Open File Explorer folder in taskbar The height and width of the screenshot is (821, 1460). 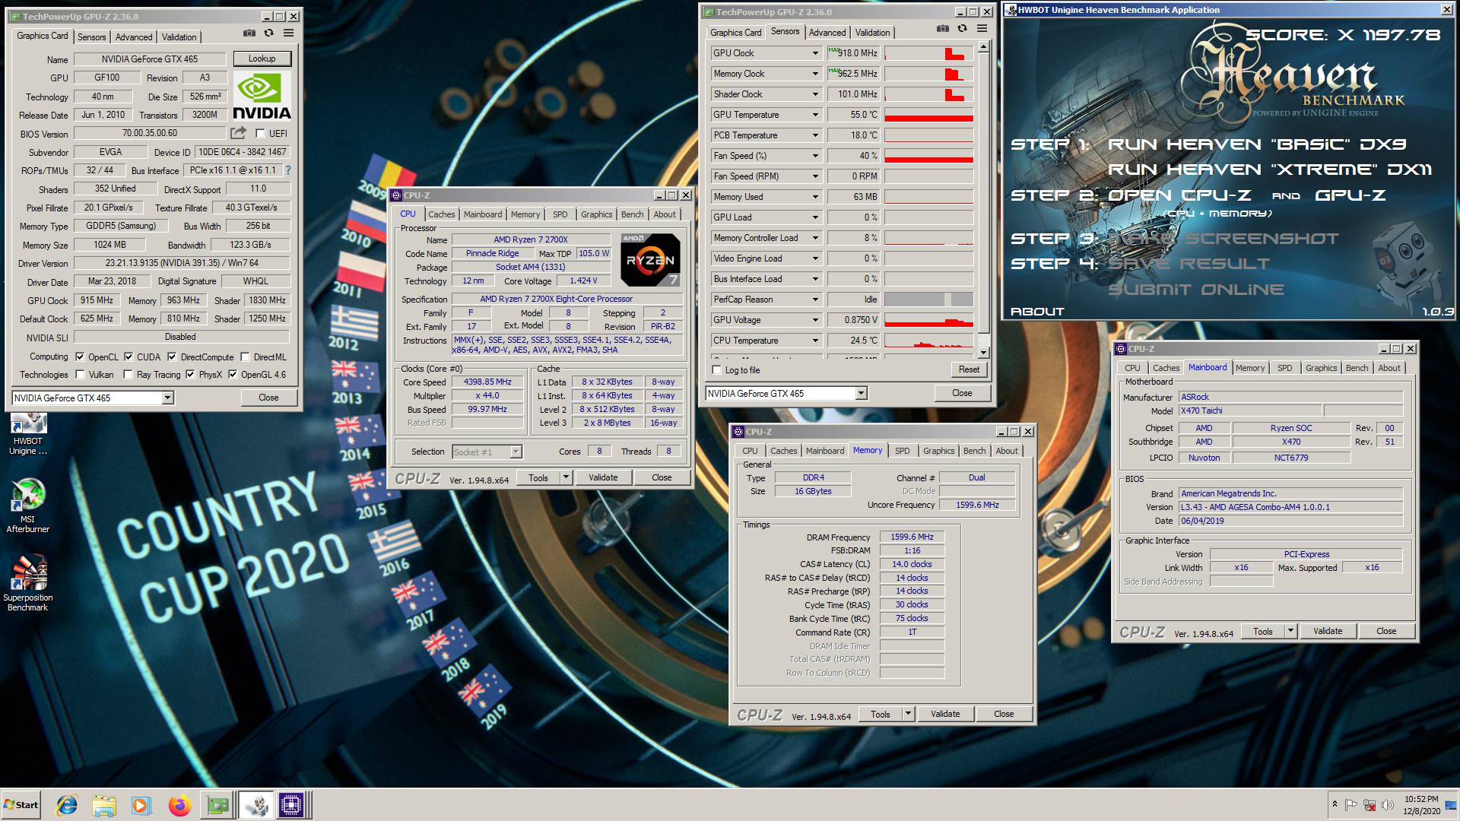104,805
